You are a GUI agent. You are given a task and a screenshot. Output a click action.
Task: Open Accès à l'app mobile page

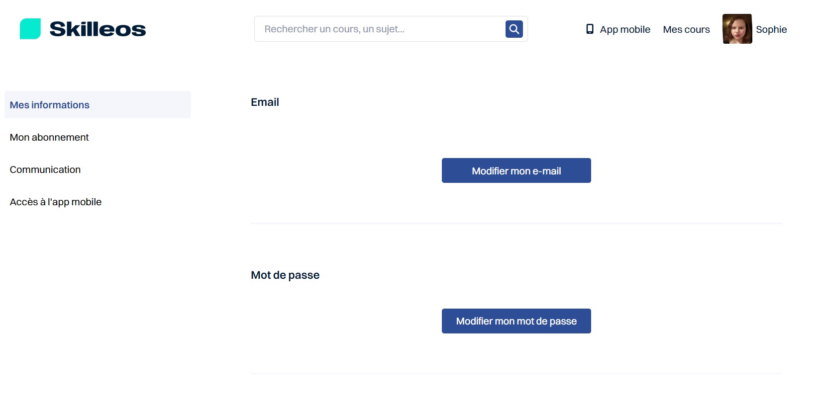tap(56, 202)
